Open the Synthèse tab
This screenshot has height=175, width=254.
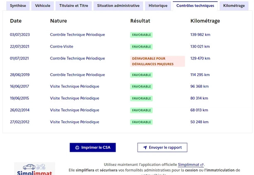pos(18,6)
